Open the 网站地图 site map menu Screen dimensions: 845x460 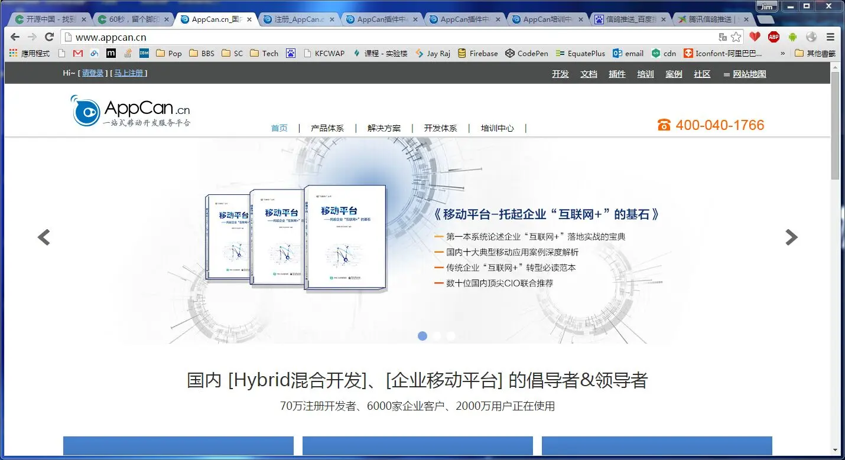click(x=745, y=74)
